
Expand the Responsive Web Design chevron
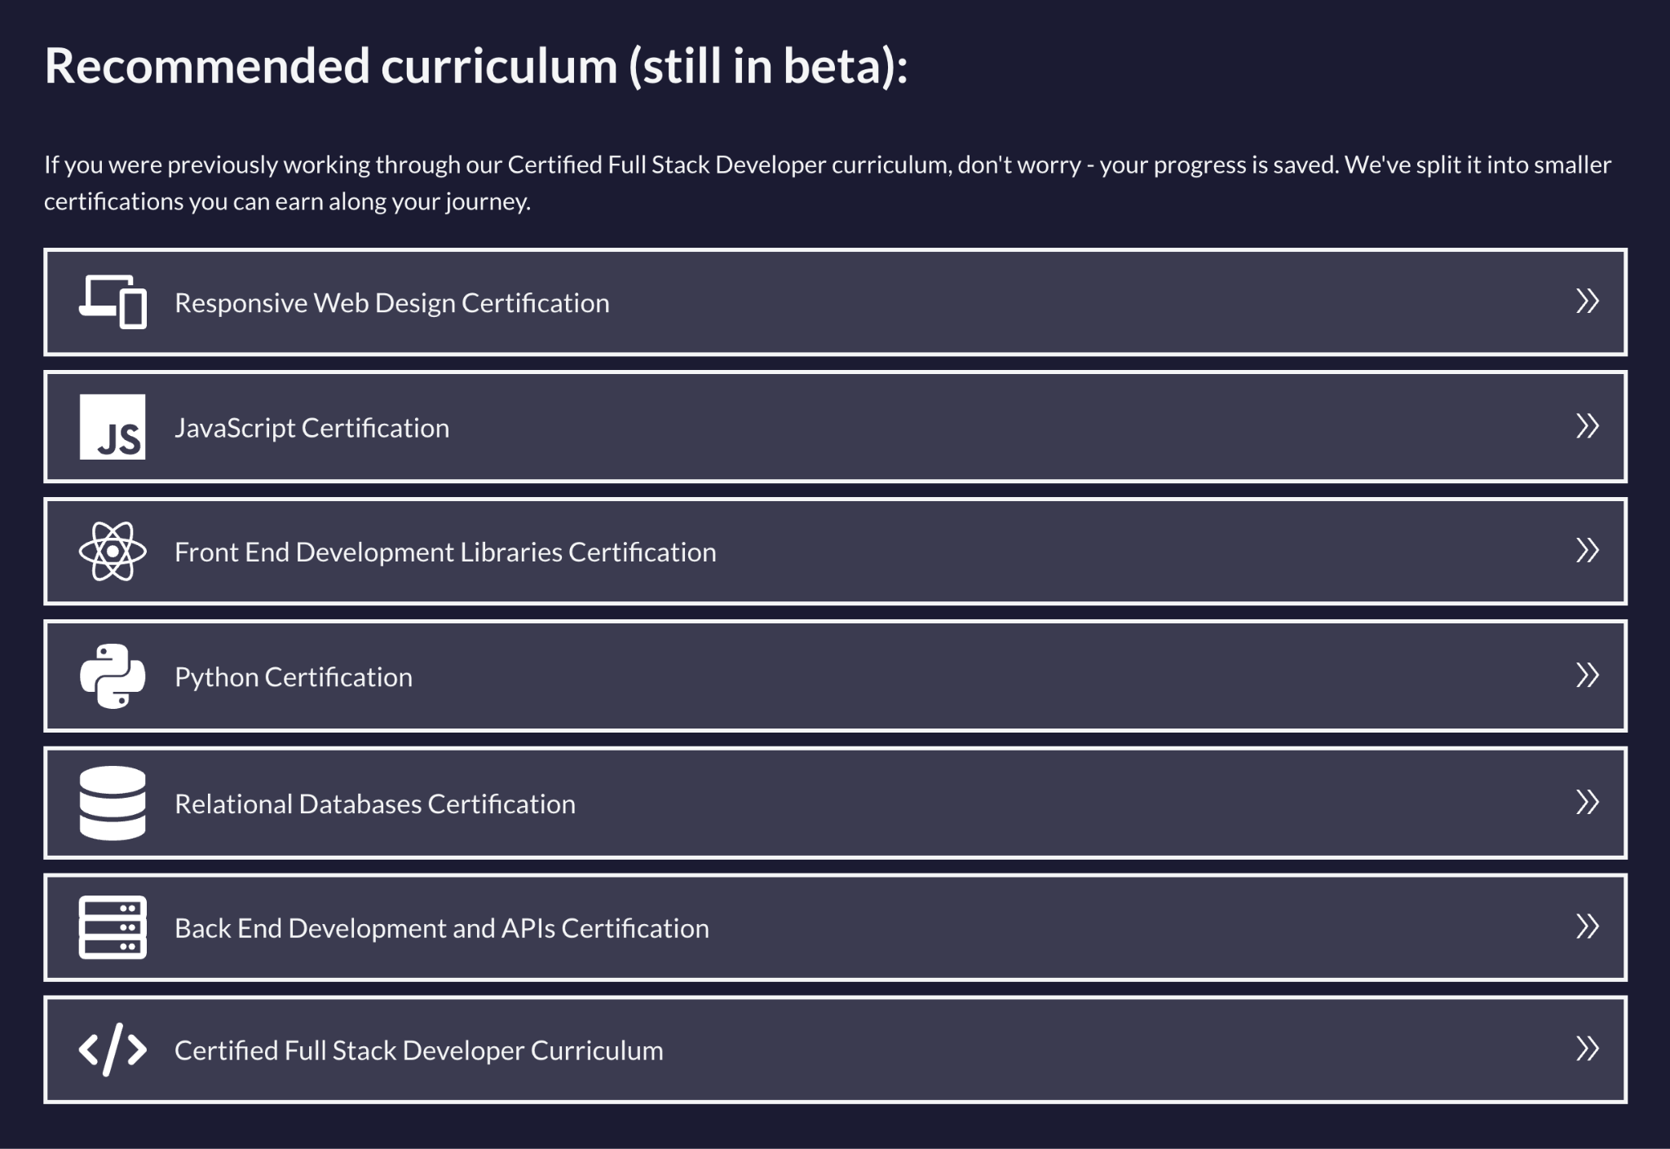coord(1587,302)
